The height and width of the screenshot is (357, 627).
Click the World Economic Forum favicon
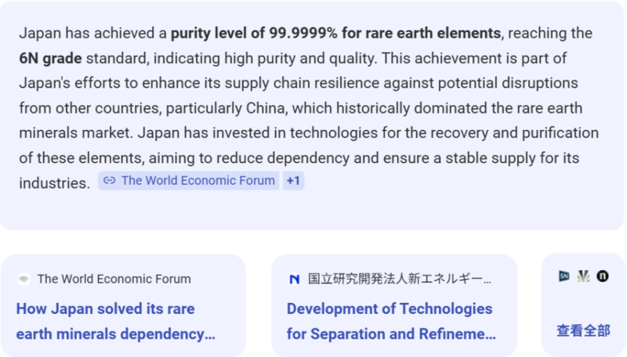[x=24, y=279]
